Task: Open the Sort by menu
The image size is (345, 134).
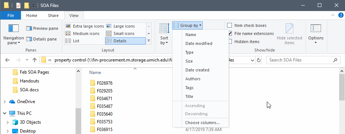Action: point(164,34)
